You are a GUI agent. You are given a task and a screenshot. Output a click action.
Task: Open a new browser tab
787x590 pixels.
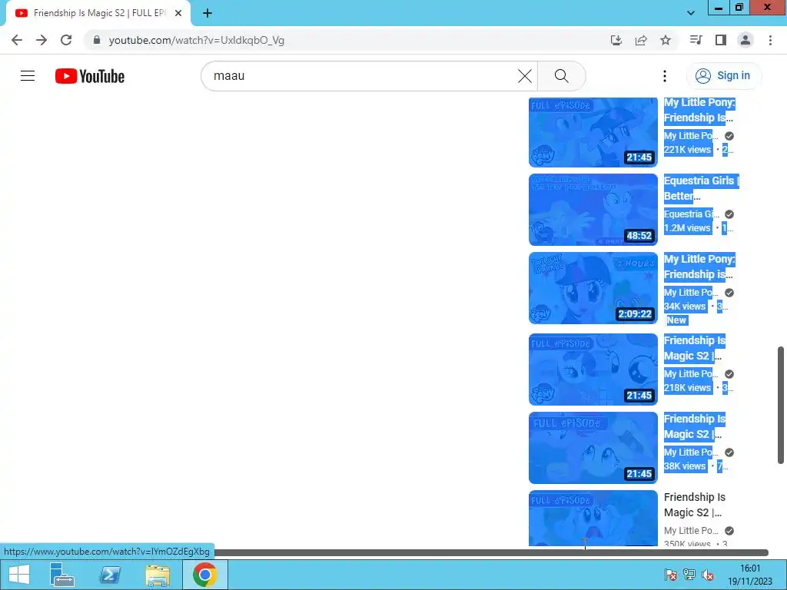(208, 14)
